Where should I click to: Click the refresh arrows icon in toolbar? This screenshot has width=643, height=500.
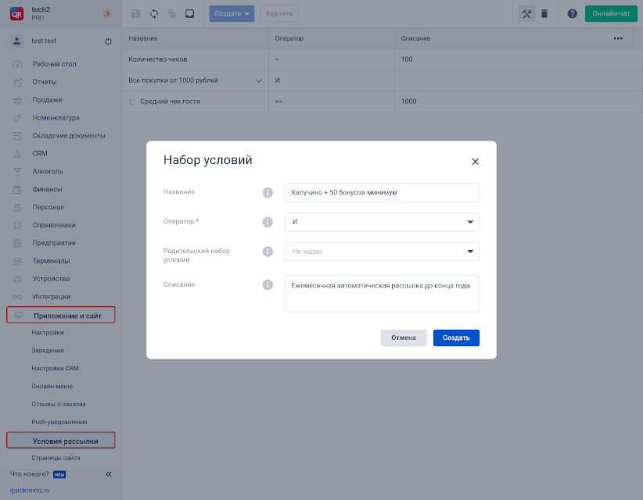(x=154, y=13)
